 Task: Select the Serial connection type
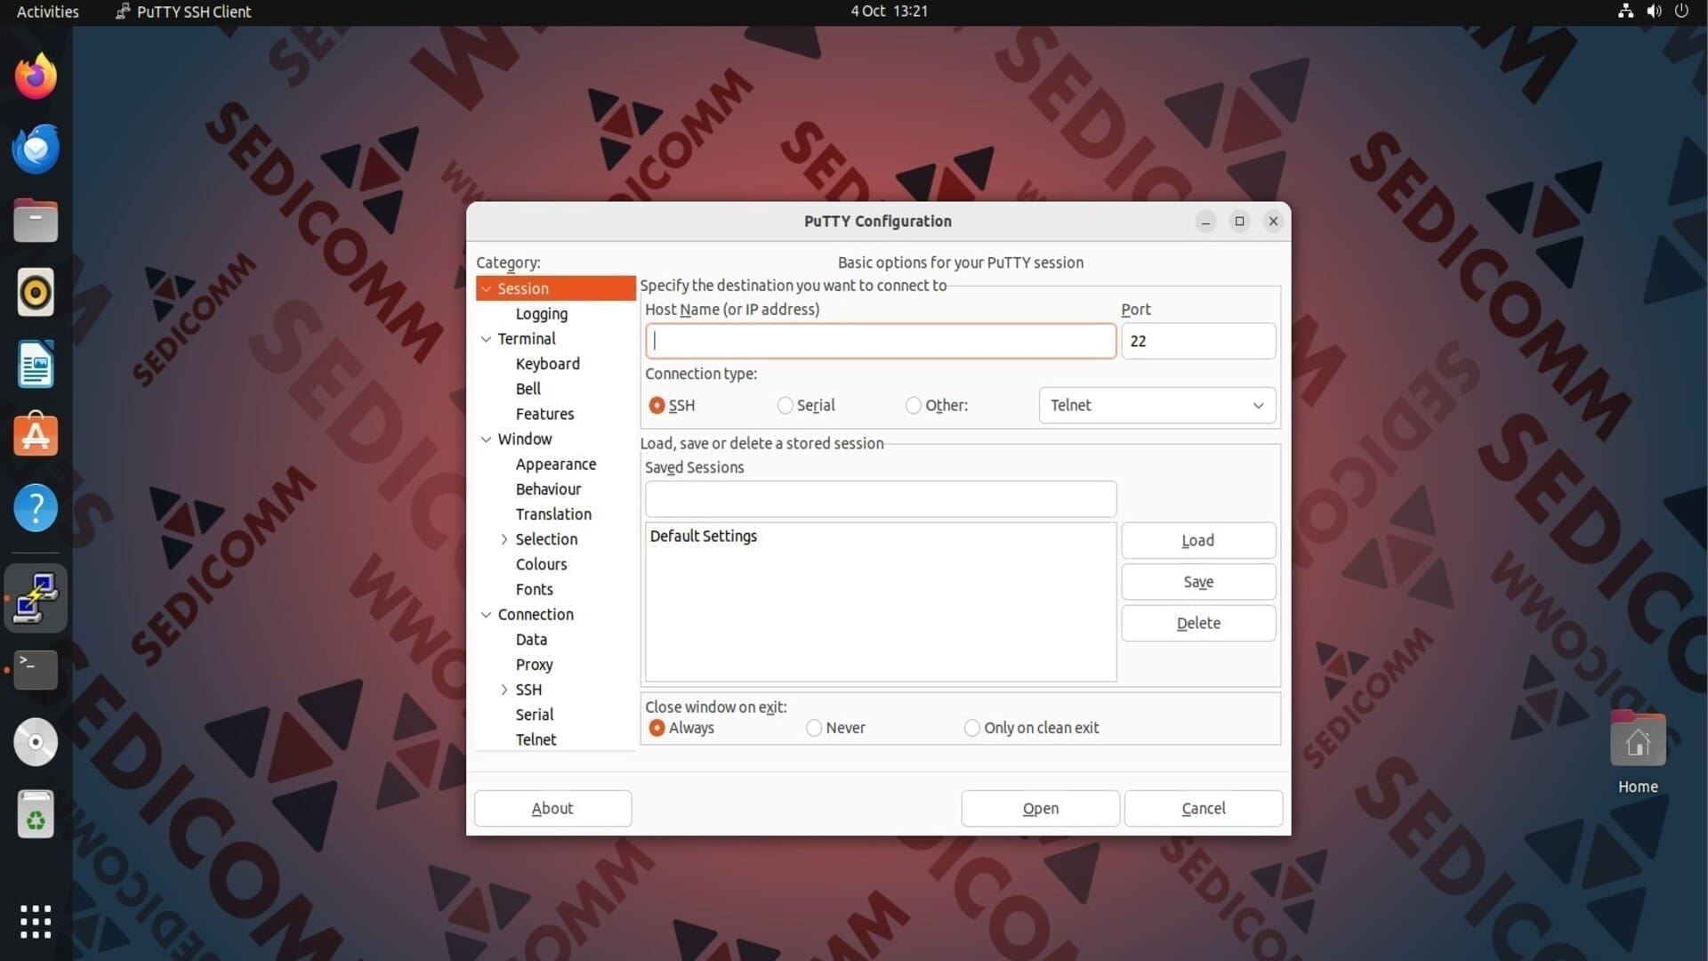[x=785, y=406]
